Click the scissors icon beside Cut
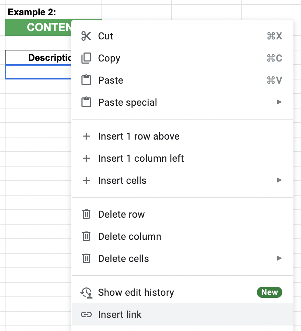Image resolution: width=301 pixels, height=331 pixels. 86,36
